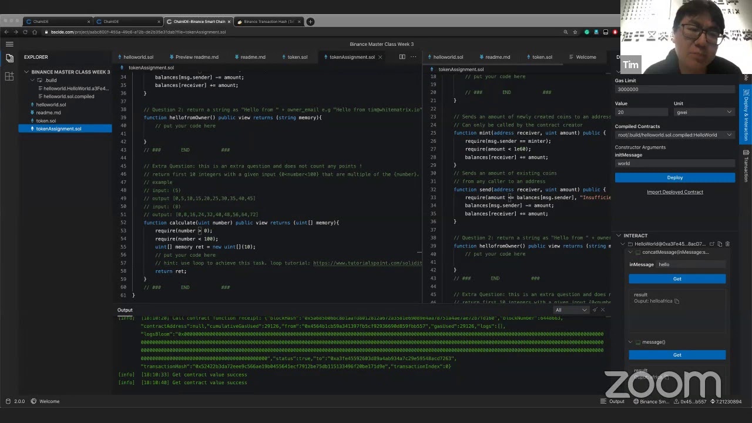The height and width of the screenshot is (423, 752).
Task: Open the Compiled Contracts dropdown
Action: (x=674, y=135)
